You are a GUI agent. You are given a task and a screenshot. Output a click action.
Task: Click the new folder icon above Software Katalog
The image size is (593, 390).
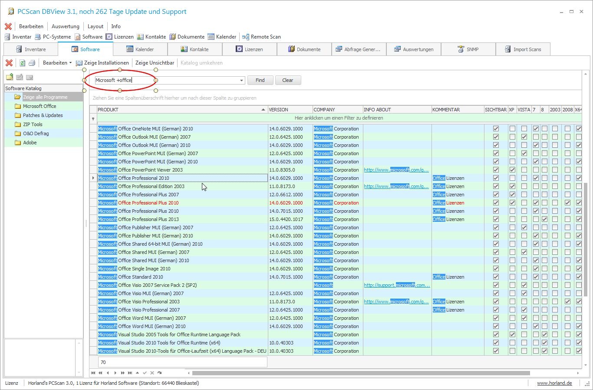10,77
